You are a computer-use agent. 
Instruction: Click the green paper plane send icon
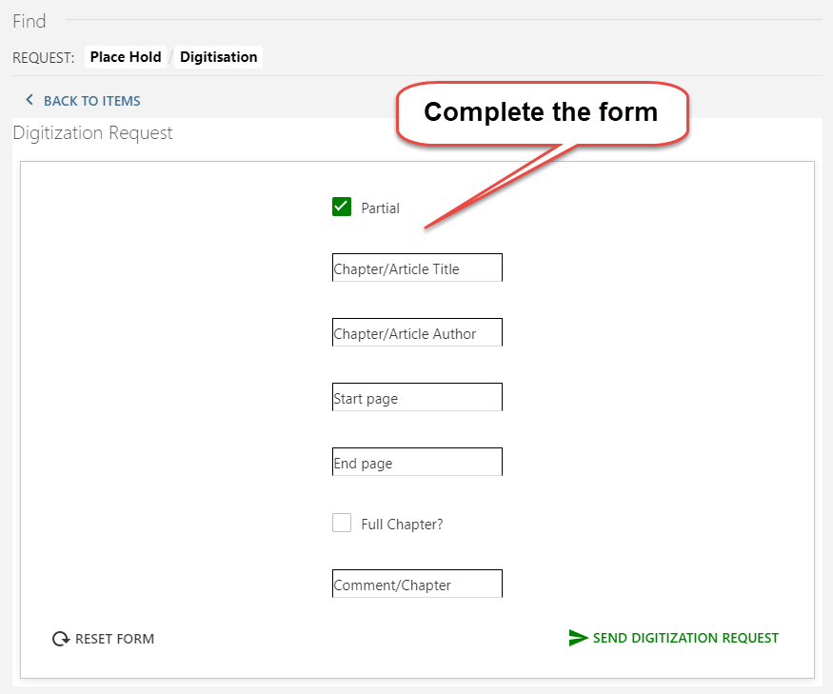pyautogui.click(x=578, y=638)
